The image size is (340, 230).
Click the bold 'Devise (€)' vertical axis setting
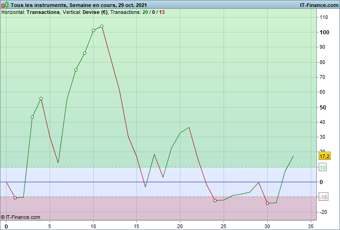pos(95,12)
